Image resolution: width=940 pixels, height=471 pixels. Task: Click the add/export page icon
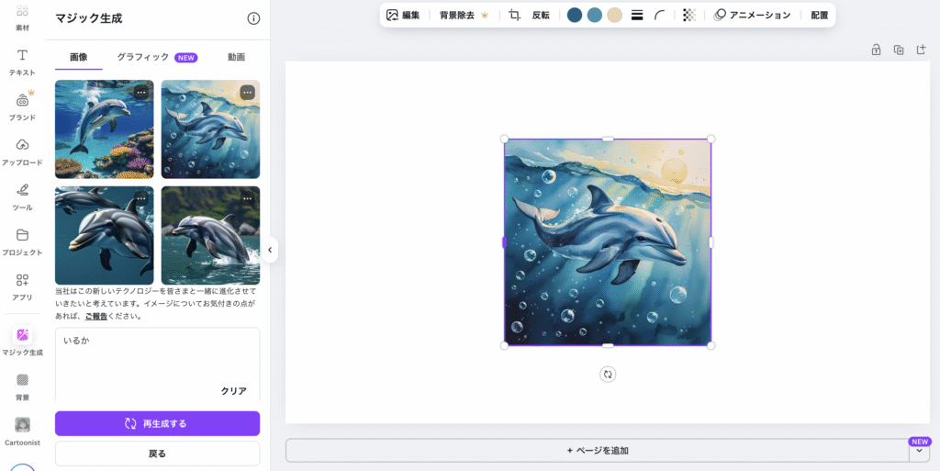[922, 50]
